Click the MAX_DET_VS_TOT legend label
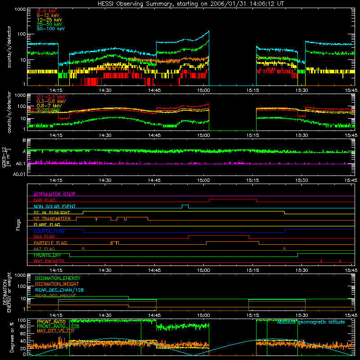The width and height of the screenshot is (360, 360). [x=55, y=331]
